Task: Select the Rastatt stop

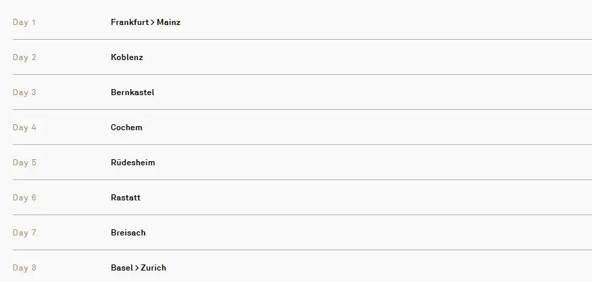Action: coord(126,198)
